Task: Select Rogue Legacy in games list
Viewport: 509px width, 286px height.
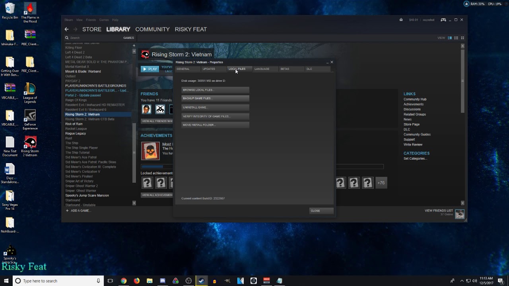Action: tap(76, 133)
